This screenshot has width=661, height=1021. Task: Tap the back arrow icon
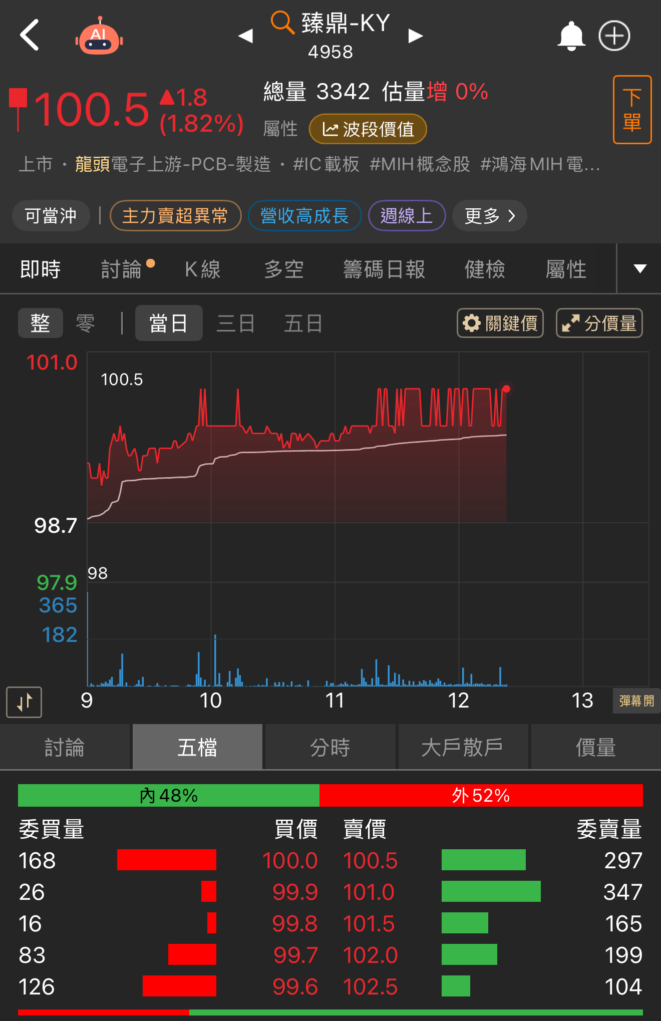point(30,35)
